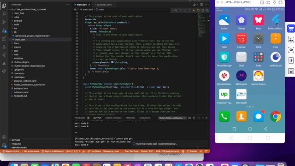The image size is (295, 166).
Task: Click shopping cart icon in mirror sidebar
Action: pyautogui.click(x=291, y=29)
